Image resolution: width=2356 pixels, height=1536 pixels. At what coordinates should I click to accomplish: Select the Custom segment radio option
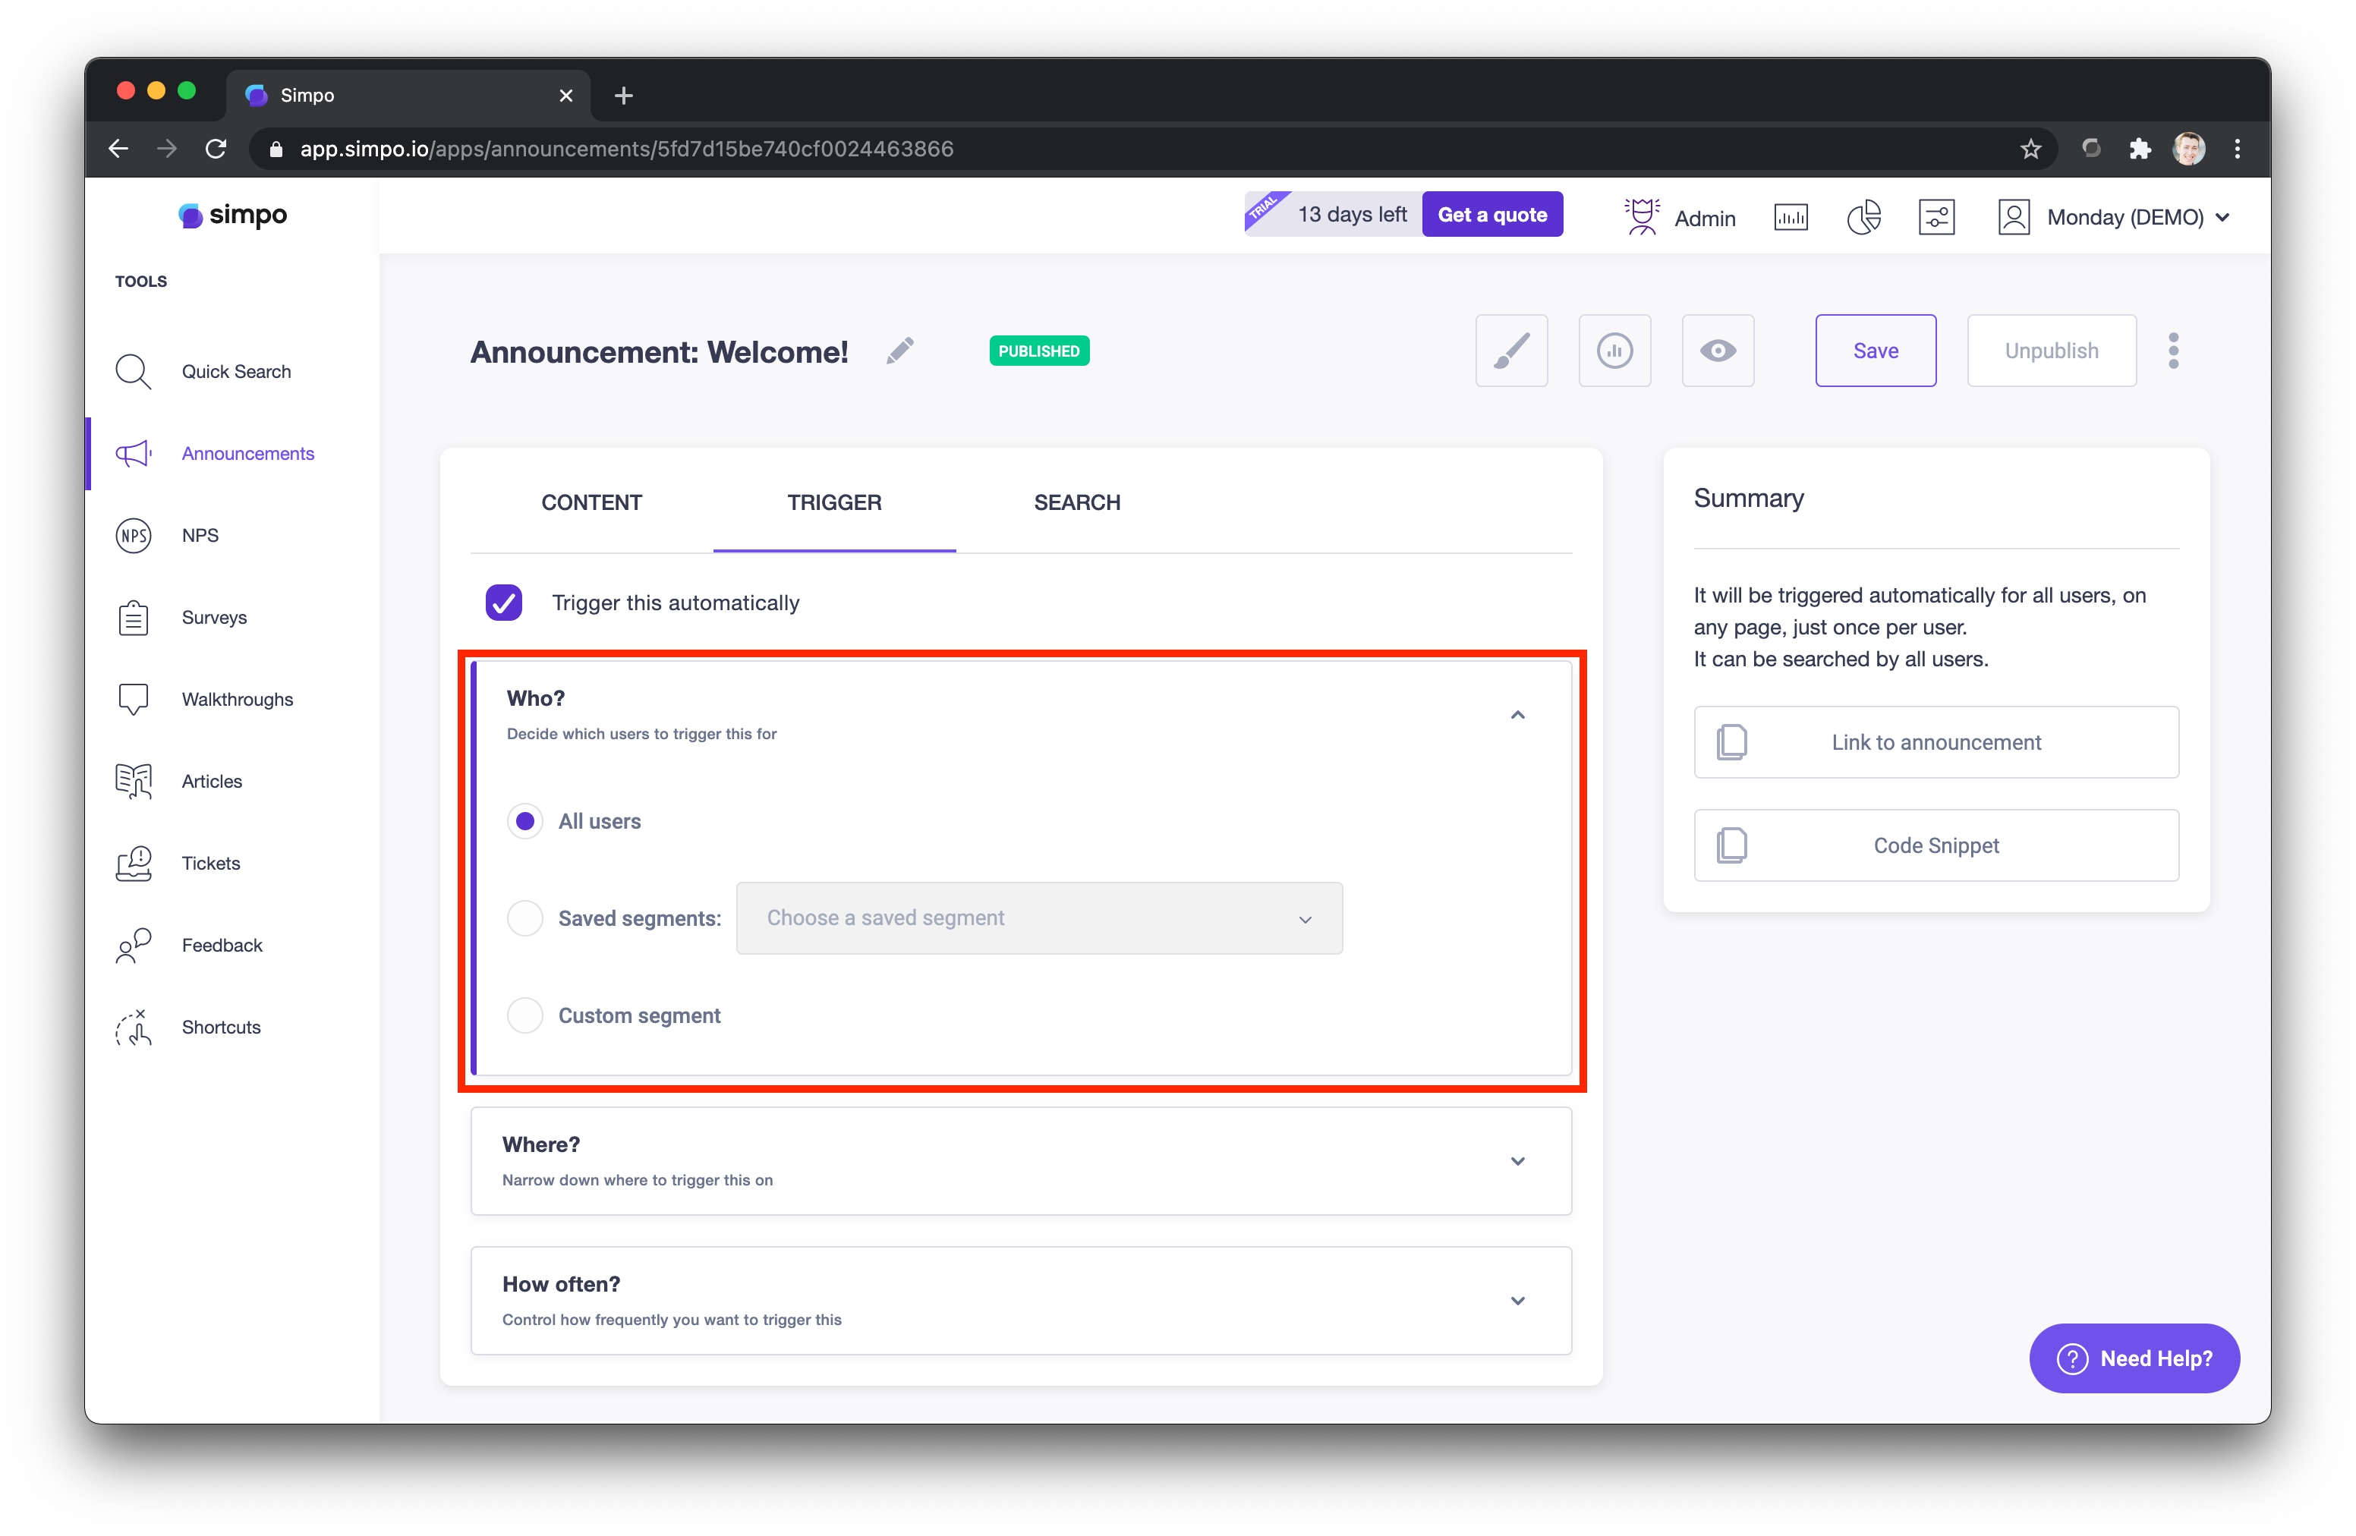coord(524,1015)
